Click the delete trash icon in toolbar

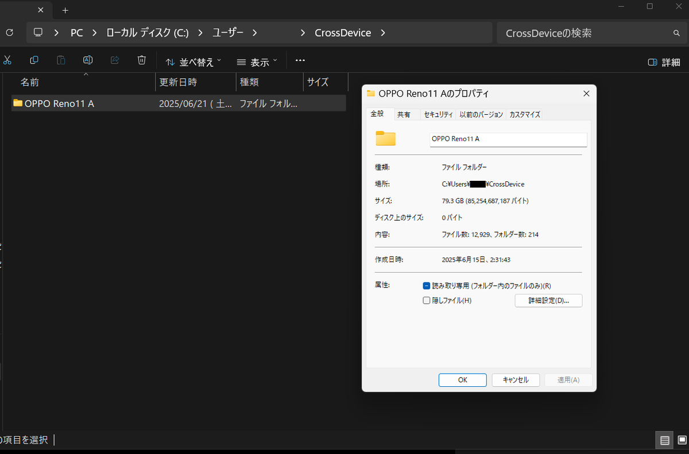coord(142,60)
